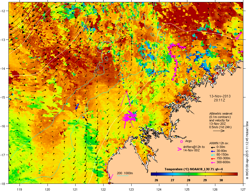Screen dimensions: 249x192
Task: Click longitude axis label 124
Action: (x=159, y=189)
